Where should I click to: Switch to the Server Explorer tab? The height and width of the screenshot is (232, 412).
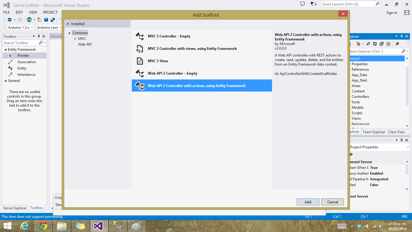click(15, 208)
